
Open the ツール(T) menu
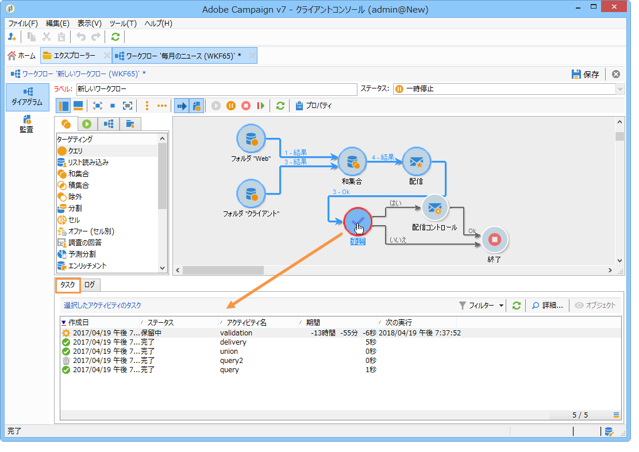[122, 24]
